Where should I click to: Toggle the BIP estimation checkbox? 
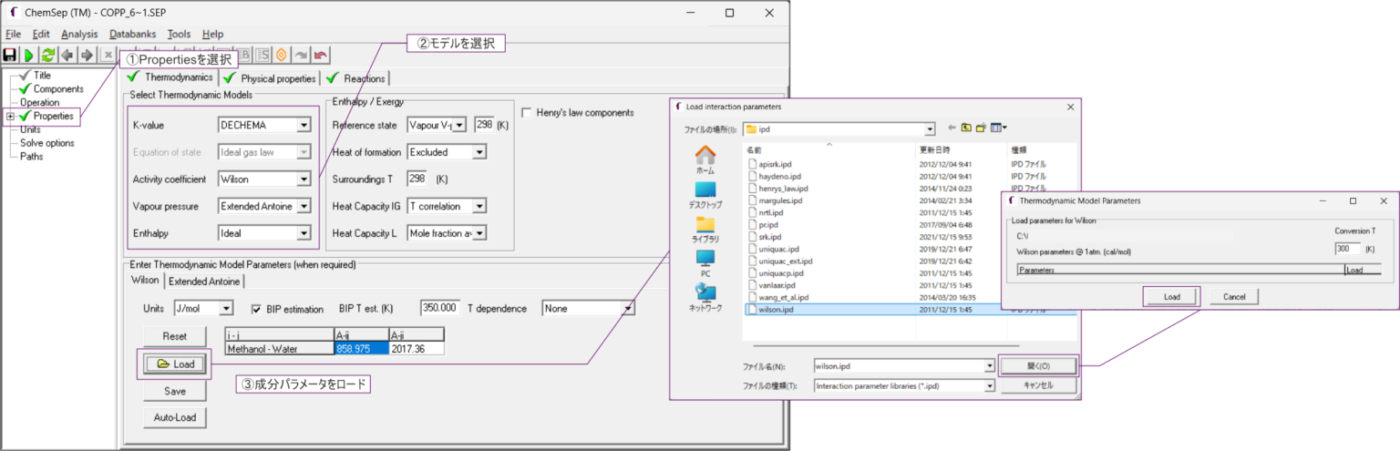click(257, 309)
